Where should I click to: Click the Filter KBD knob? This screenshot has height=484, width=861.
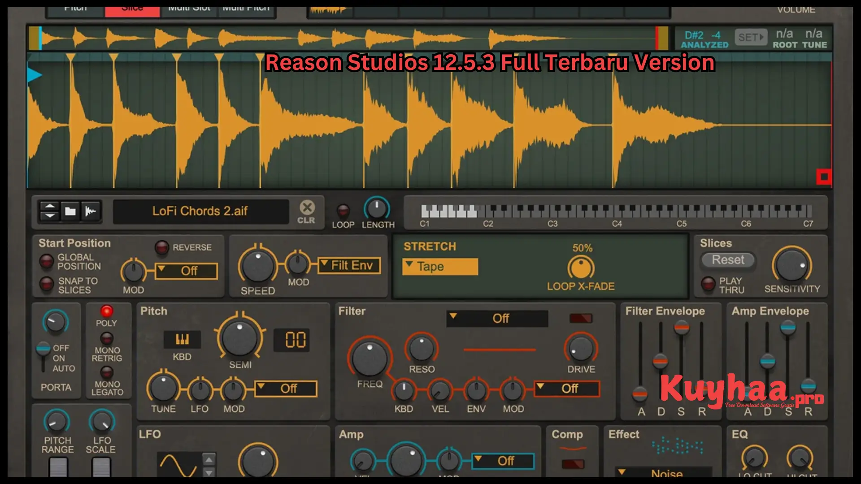[404, 390]
